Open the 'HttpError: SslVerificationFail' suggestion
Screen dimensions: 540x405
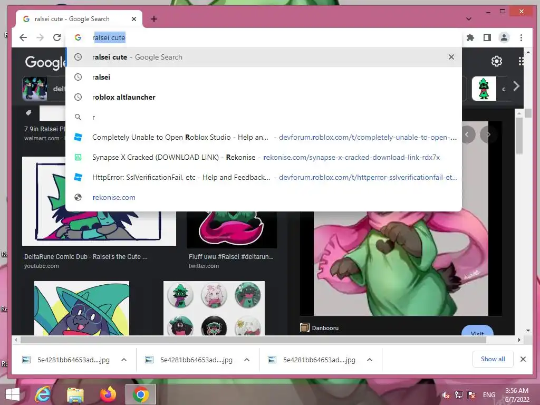coord(264,177)
